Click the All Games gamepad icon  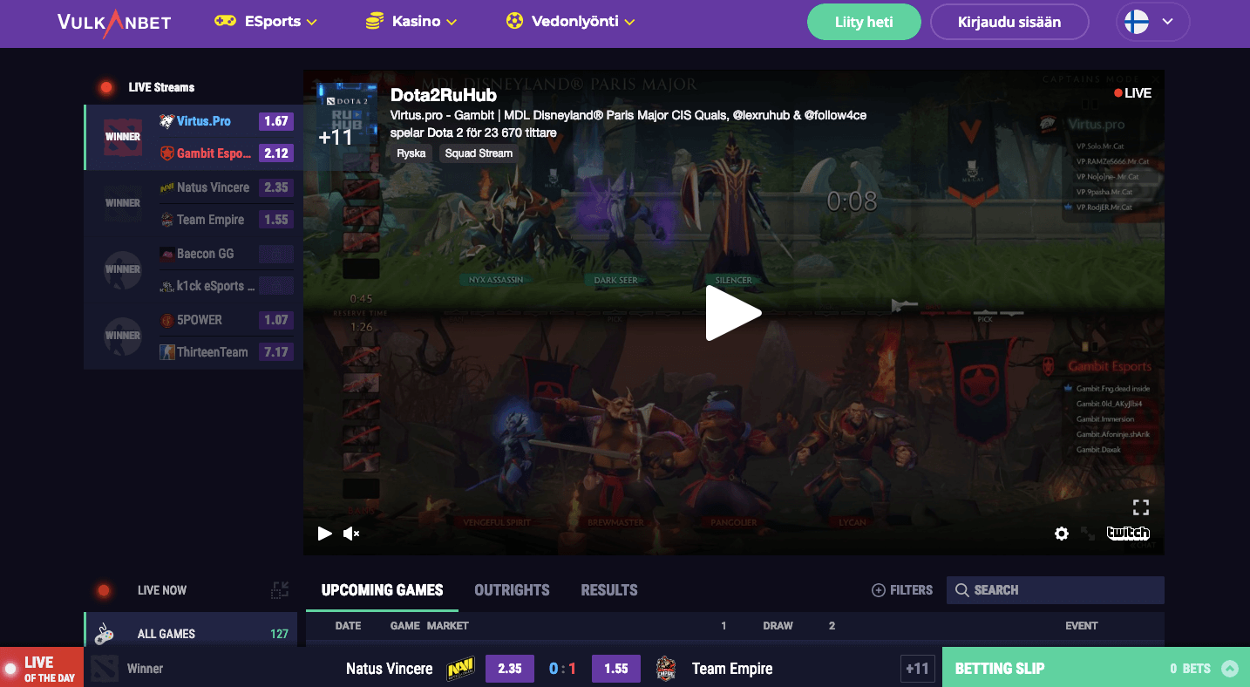pos(105,634)
